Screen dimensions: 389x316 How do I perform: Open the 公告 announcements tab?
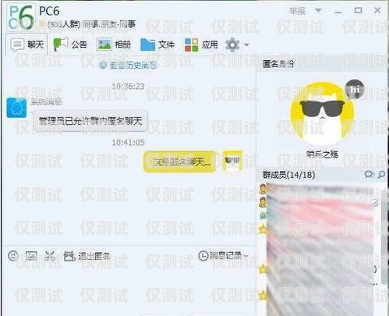pos(70,44)
